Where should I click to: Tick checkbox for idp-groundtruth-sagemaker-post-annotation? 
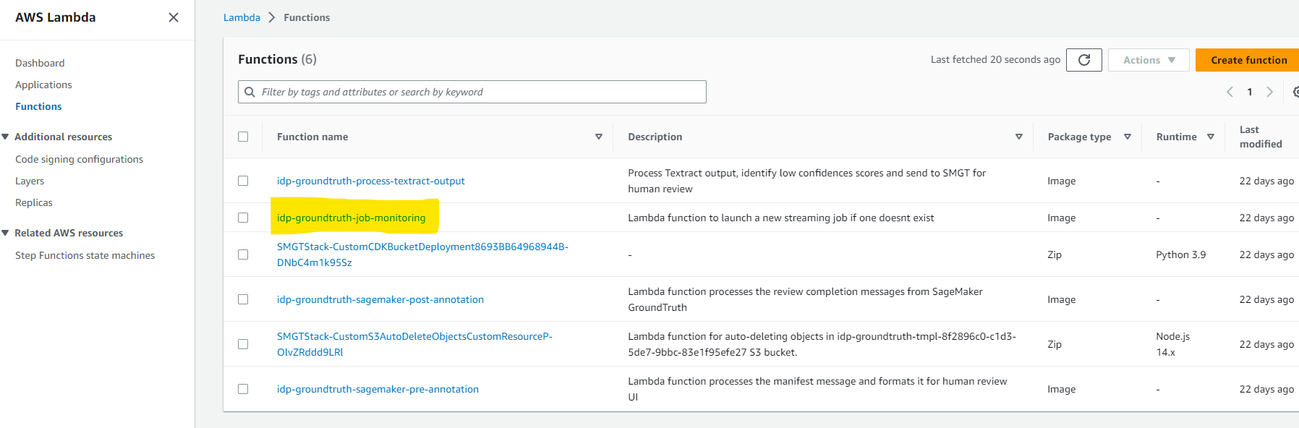click(243, 299)
